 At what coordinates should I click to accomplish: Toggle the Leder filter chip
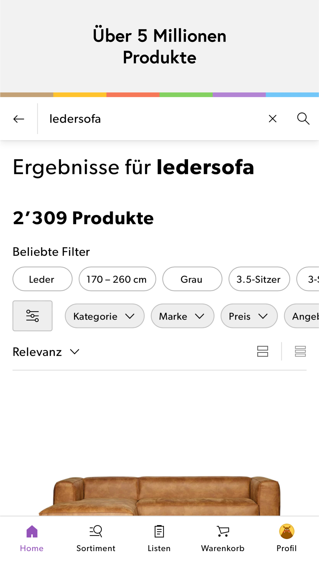pos(42,279)
